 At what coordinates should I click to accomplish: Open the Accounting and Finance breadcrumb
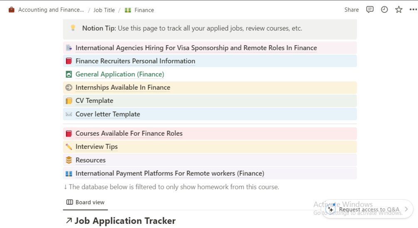(51, 10)
